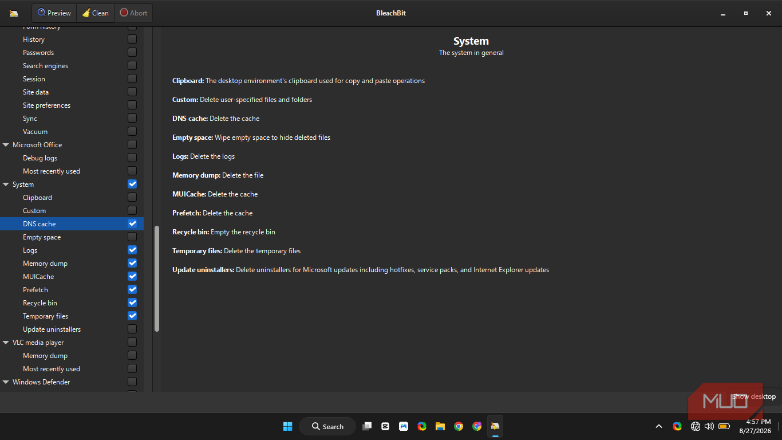The height and width of the screenshot is (440, 782).
Task: Collapse the System tree group
Action: pyautogui.click(x=6, y=184)
